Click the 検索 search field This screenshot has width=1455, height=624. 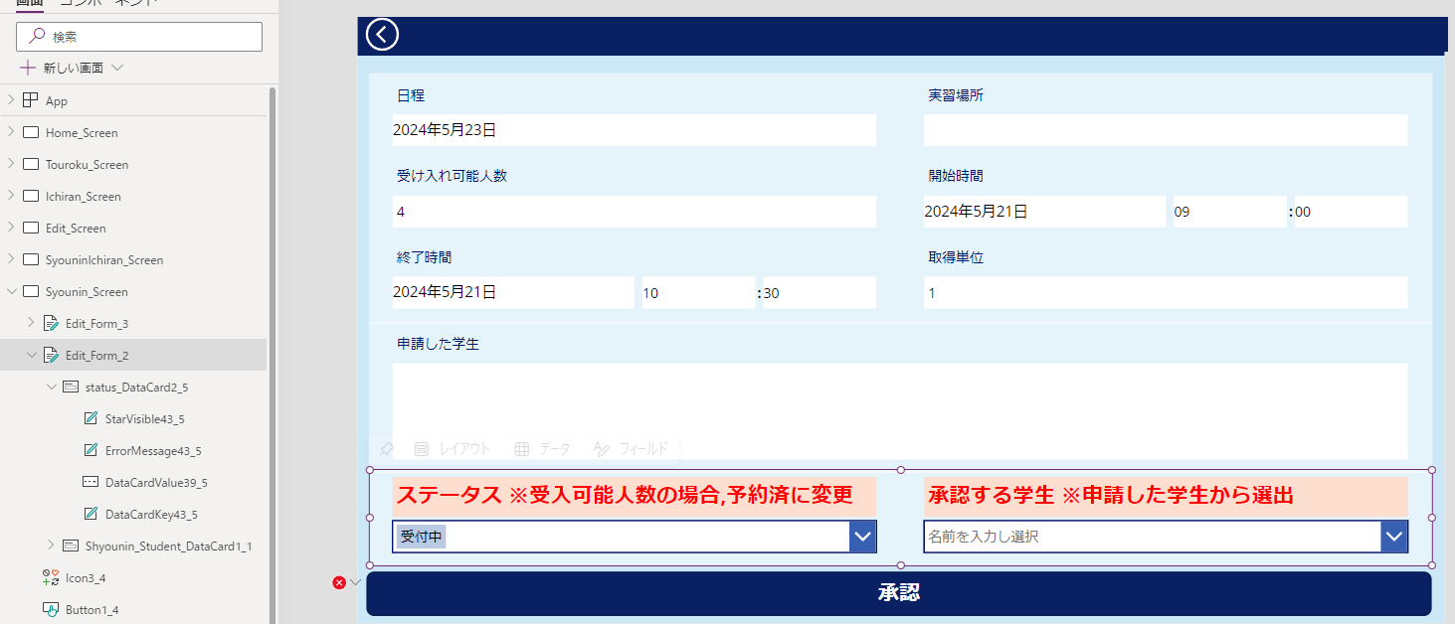pos(139,37)
